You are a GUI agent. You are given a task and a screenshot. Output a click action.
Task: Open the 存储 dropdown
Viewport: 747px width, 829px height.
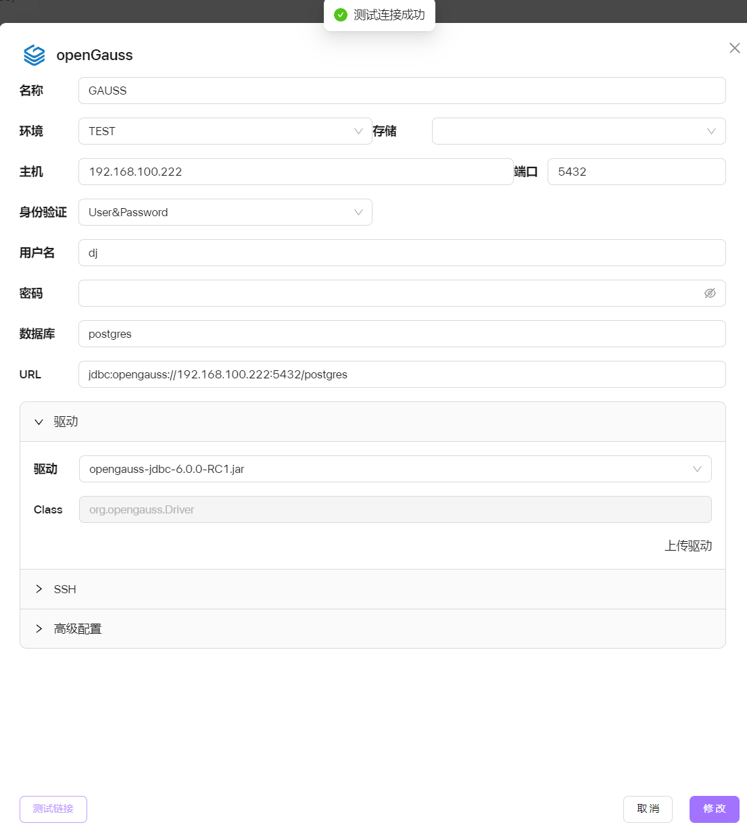pos(579,131)
